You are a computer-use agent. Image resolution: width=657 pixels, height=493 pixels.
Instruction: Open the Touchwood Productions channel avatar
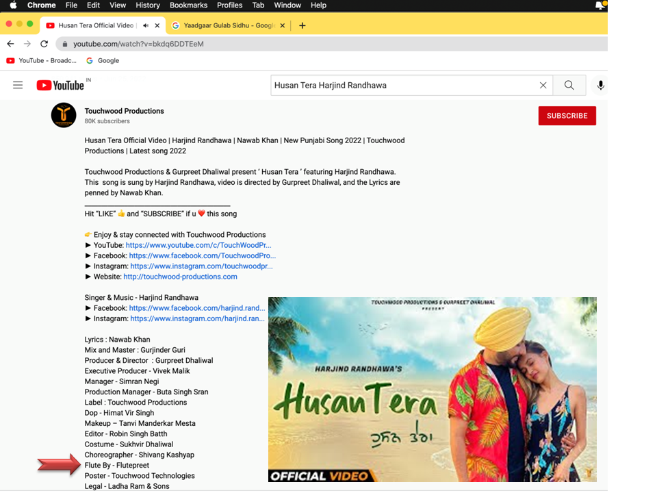64,115
